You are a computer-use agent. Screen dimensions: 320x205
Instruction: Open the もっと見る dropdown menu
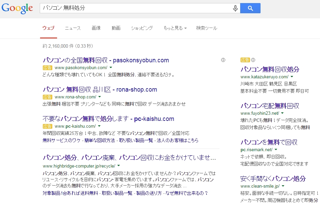[175, 28]
